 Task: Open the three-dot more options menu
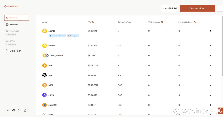coord(220,9)
